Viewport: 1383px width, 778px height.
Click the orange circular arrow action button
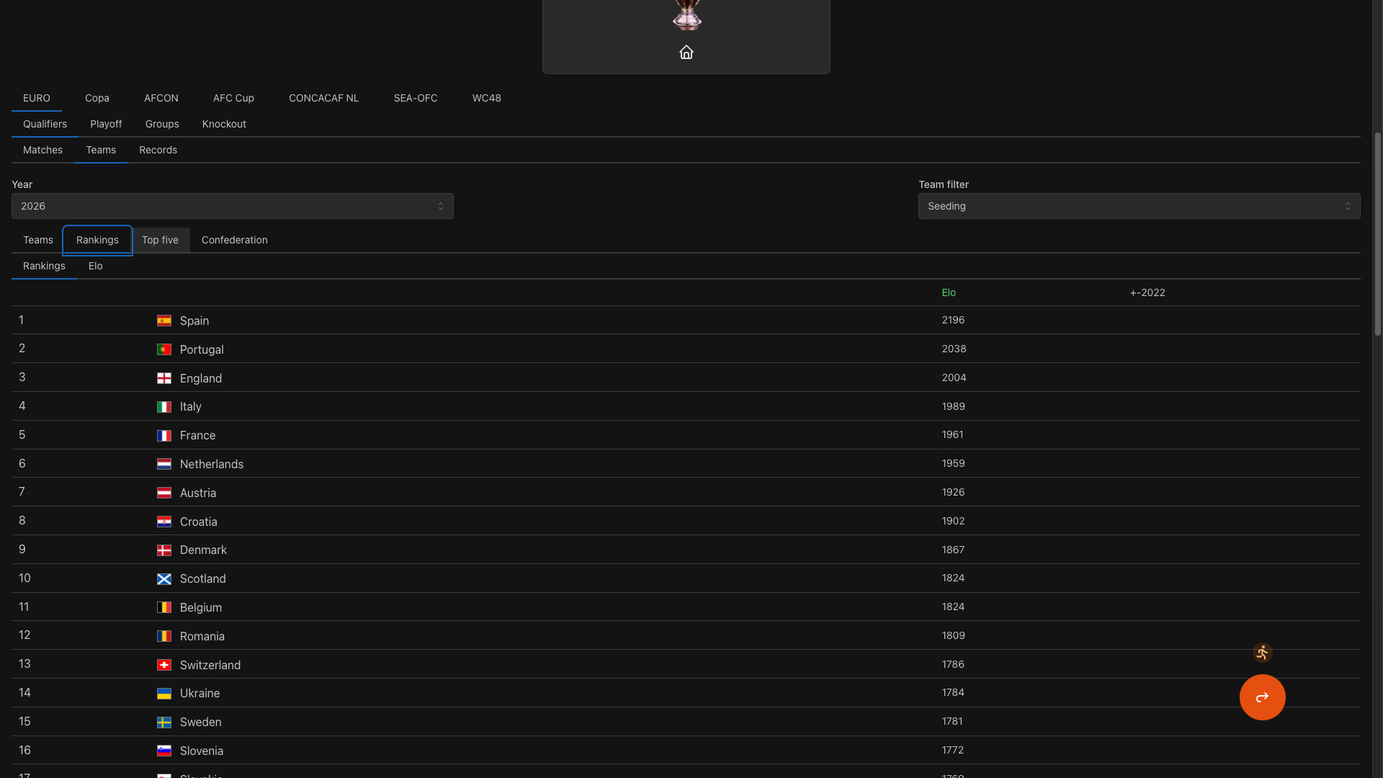pyautogui.click(x=1261, y=697)
